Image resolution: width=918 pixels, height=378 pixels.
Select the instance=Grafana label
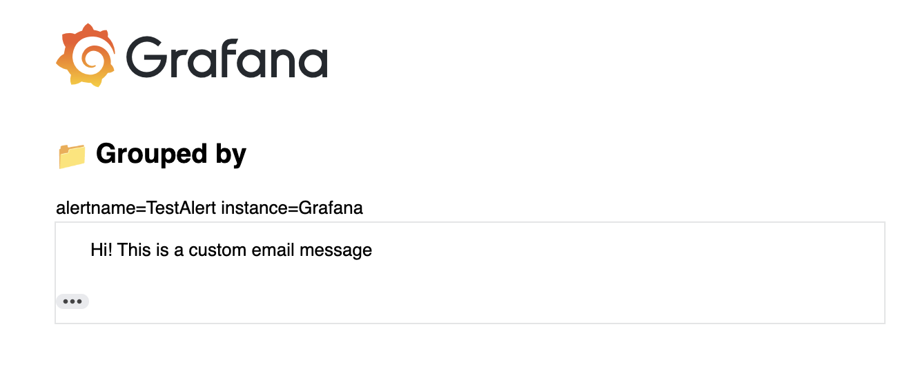coord(292,208)
